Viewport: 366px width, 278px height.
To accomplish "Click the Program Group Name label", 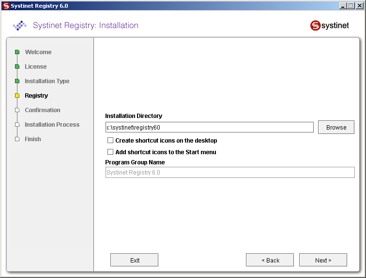I will point(135,162).
